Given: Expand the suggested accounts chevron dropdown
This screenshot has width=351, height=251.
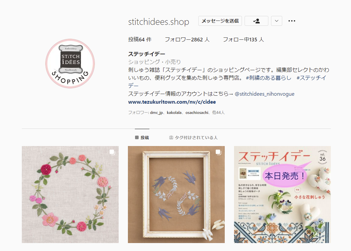Looking at the screenshot, I should click(x=276, y=21).
